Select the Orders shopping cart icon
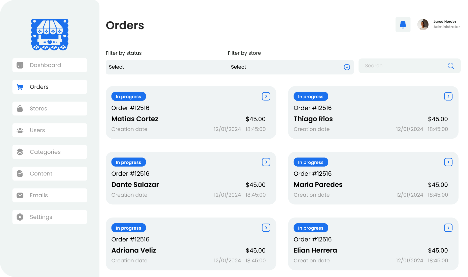468x277 pixels. (x=20, y=87)
